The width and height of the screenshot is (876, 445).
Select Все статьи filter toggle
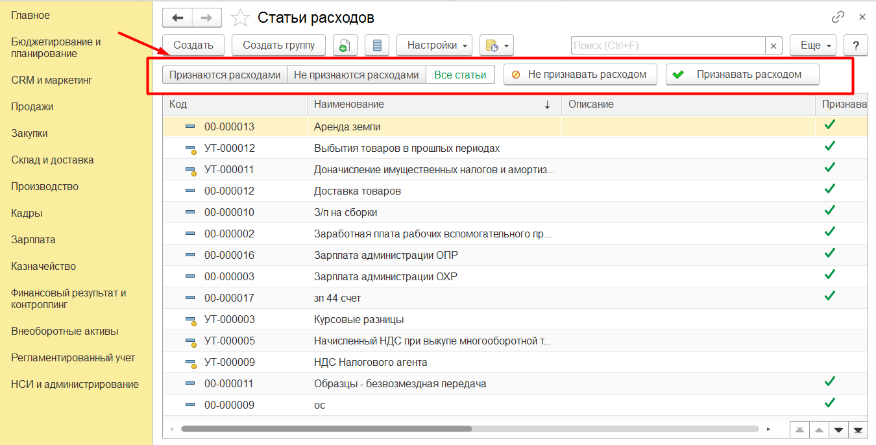click(460, 75)
